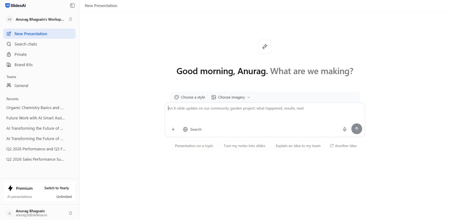Viewport: 449px width, 220px height.
Task: Select Turn my notes into slides
Action: [244, 146]
